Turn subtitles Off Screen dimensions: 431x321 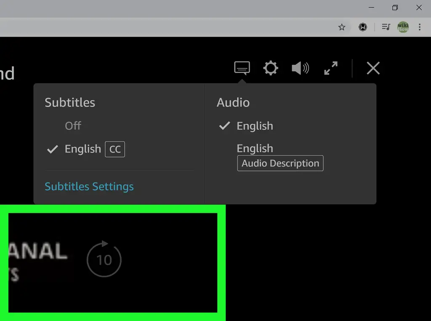click(73, 126)
